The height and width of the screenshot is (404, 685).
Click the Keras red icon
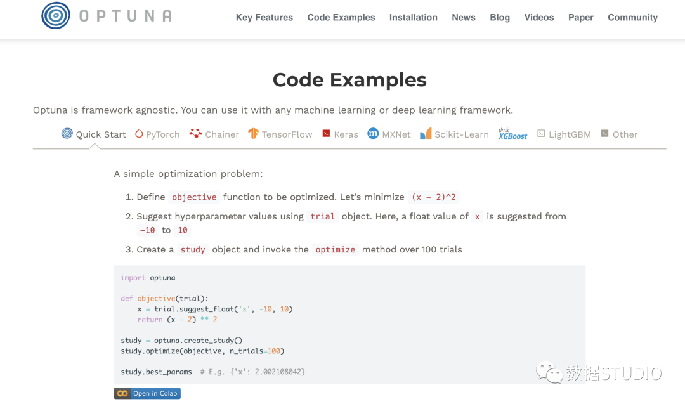tap(327, 134)
